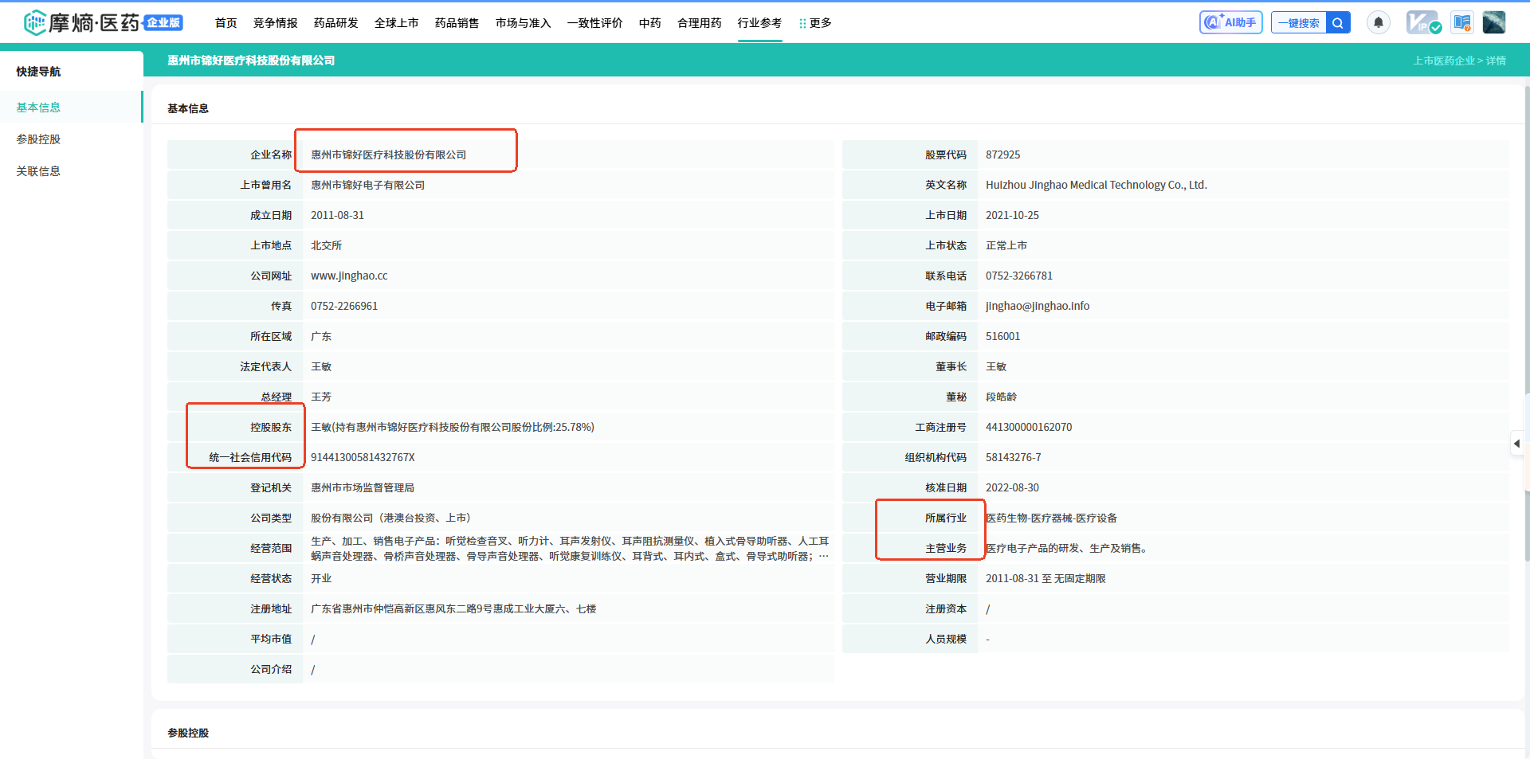Click the 摩熵医药 logo
This screenshot has width=1530, height=759.
coord(104,22)
